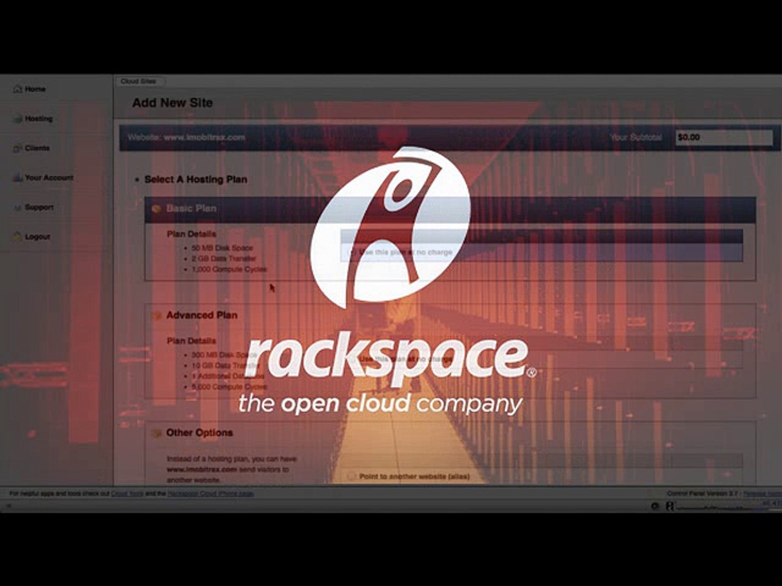This screenshot has width=782, height=586.
Task: Click the Other Options header icon
Action: (156, 433)
